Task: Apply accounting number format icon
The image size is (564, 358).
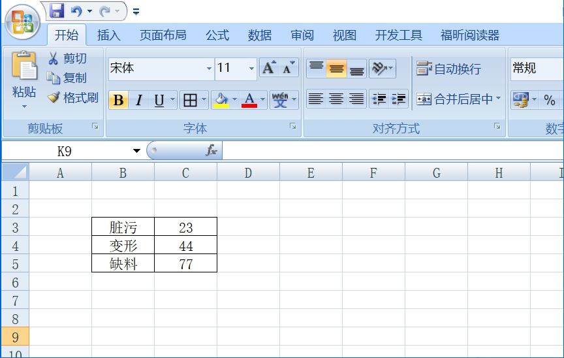Action: pyautogui.click(x=520, y=100)
